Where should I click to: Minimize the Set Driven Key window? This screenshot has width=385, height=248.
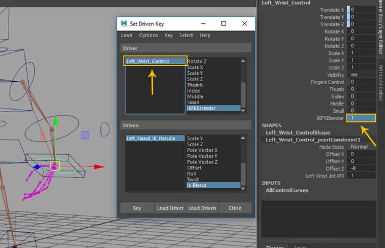205,23
